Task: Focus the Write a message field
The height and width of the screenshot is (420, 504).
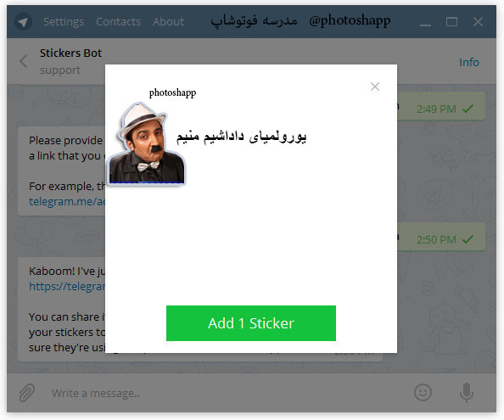Action: [x=225, y=394]
